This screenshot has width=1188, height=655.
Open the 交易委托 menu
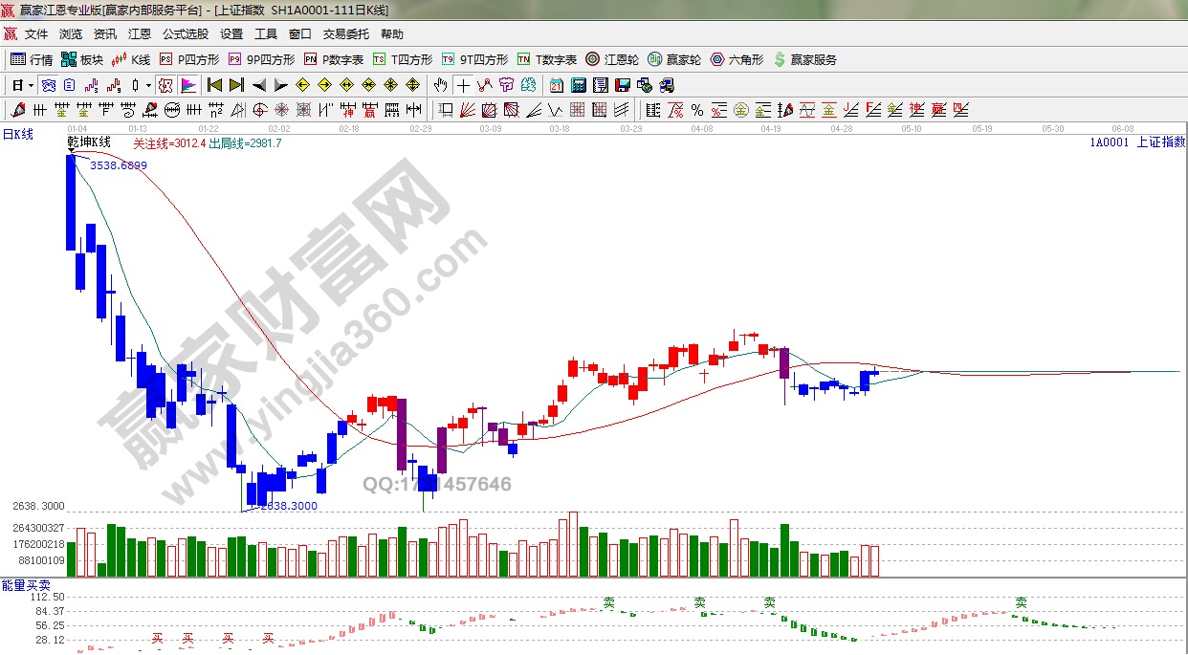click(x=345, y=34)
